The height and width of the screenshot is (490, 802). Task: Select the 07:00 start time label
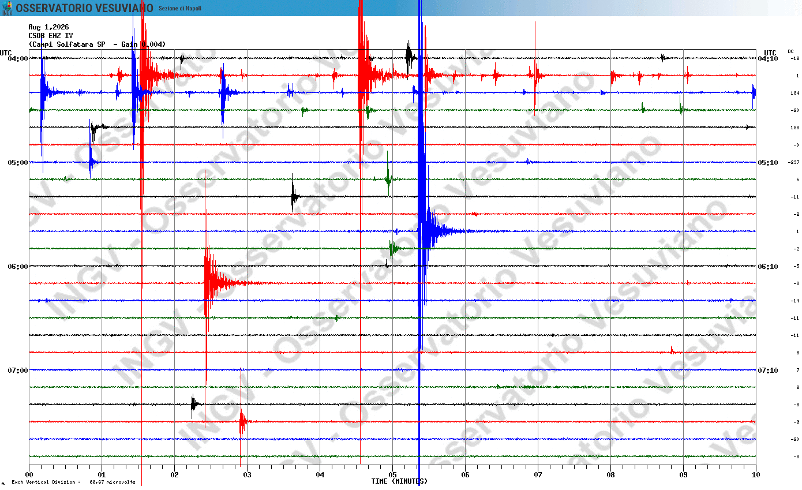(x=18, y=370)
